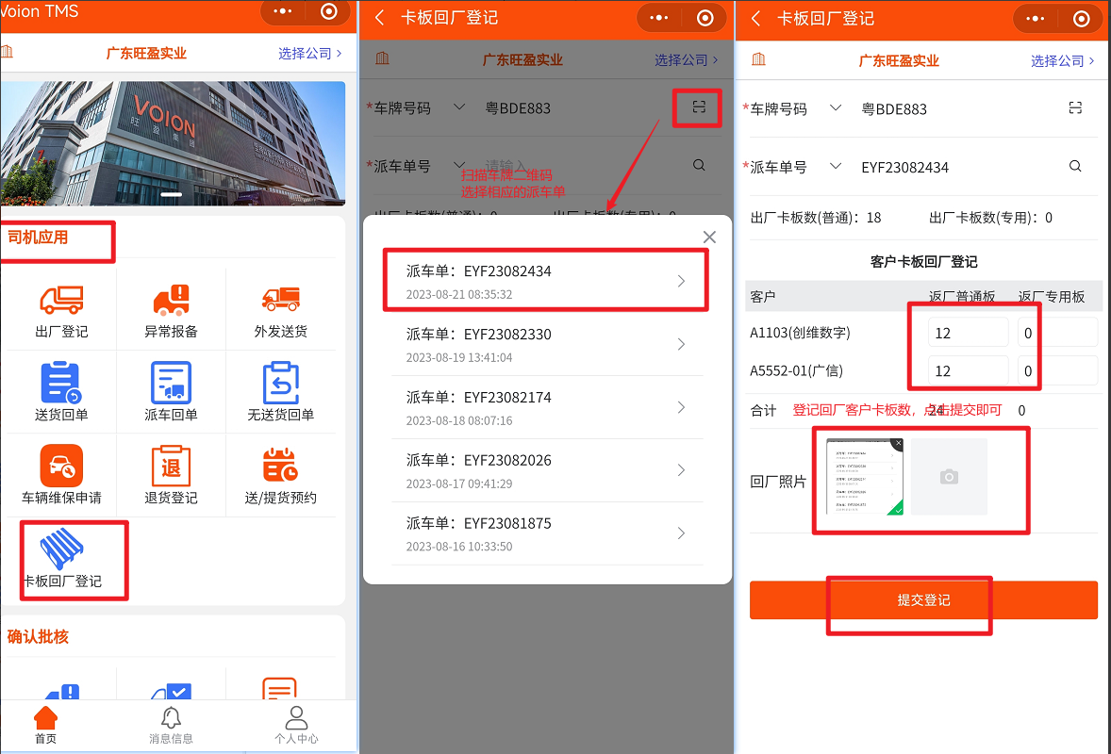This screenshot has height=754, width=1111.
Task: Tap search icon beside EYF23082434 on right screen
Action: point(1075,166)
